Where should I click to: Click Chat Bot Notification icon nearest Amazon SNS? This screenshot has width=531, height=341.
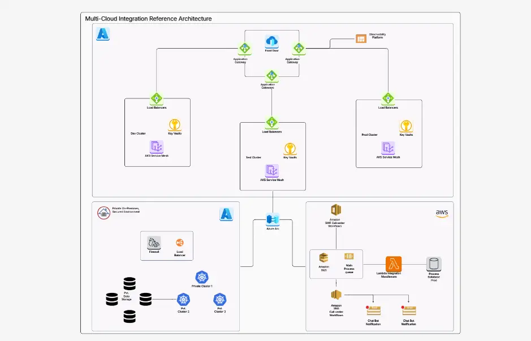[373, 310]
